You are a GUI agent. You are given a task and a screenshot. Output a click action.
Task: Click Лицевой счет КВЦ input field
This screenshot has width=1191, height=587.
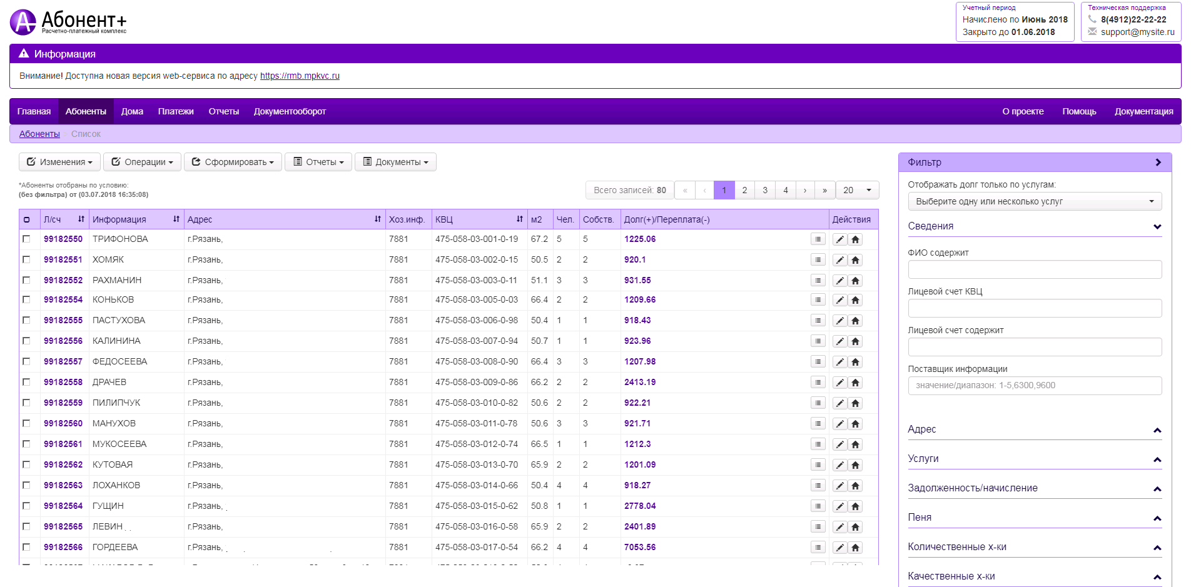1035,308
